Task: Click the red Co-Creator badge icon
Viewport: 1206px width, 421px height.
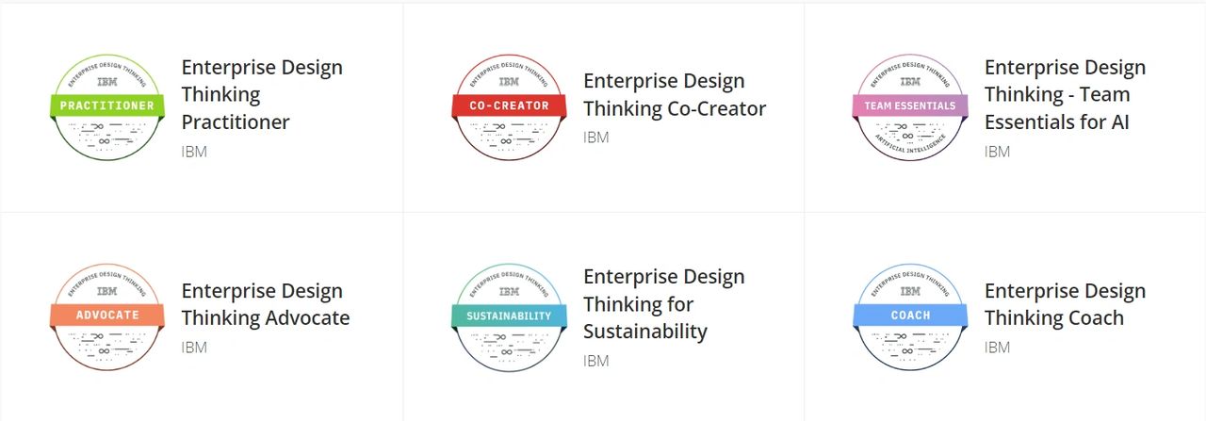Action: tap(509, 106)
